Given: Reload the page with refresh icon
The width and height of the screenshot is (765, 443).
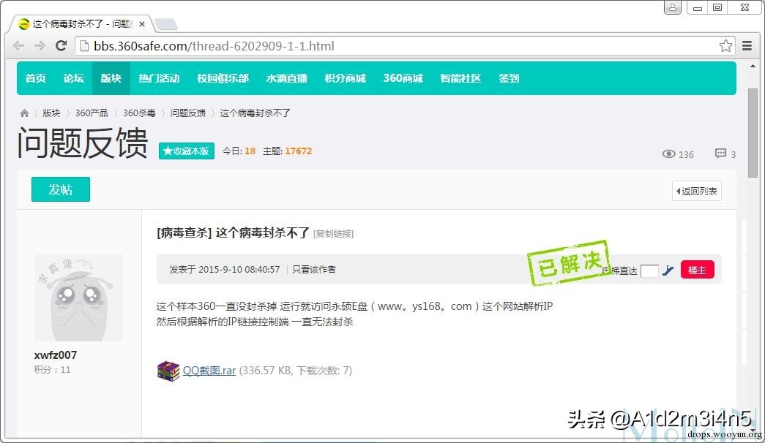Looking at the screenshot, I should [61, 46].
